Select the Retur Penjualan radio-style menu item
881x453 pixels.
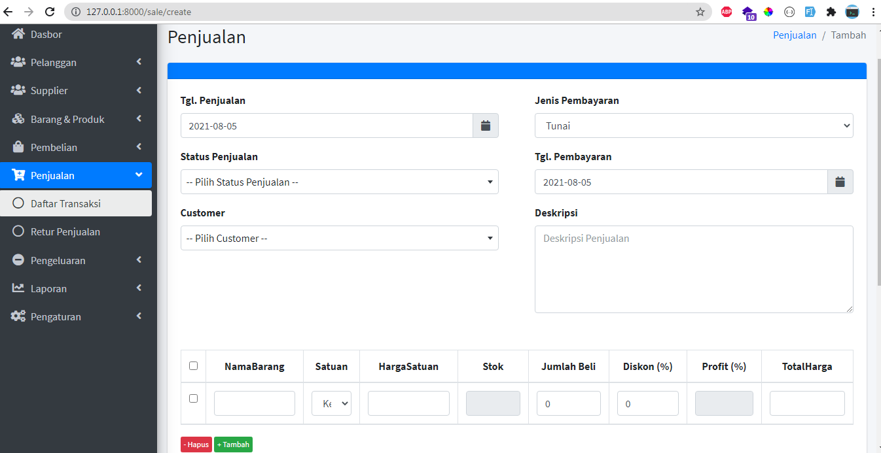tap(65, 232)
